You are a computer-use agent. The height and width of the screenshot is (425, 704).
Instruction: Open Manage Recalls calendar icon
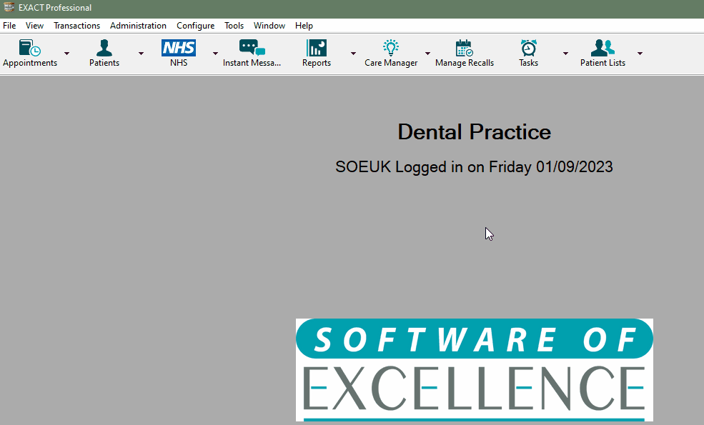(x=465, y=49)
